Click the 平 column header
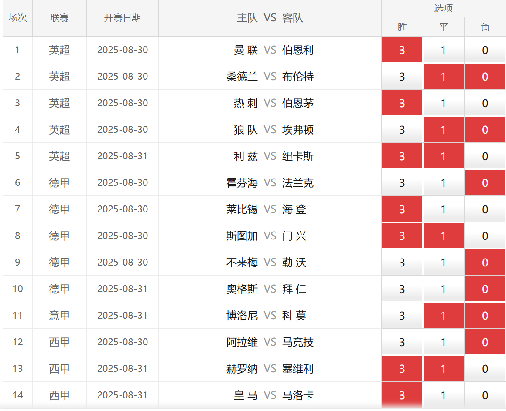Screen dimensions: 506x411 443,27
